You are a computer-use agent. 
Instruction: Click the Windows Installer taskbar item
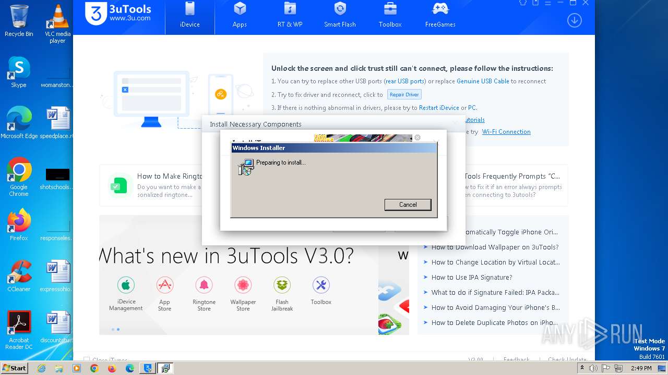point(165,368)
